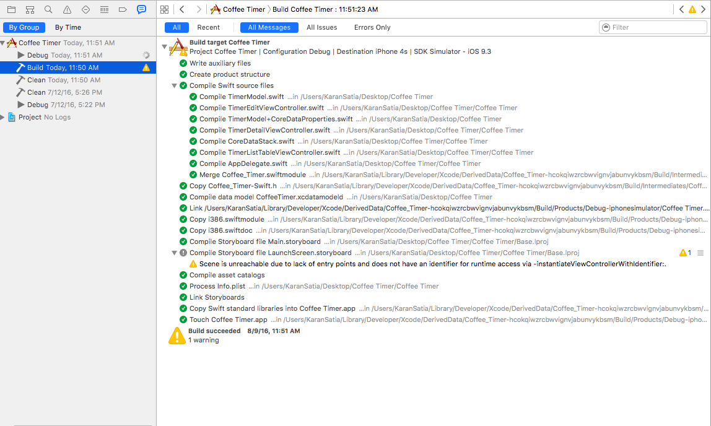Click the green check beside Write auxiliary files
The height and width of the screenshot is (426, 711).
point(183,63)
